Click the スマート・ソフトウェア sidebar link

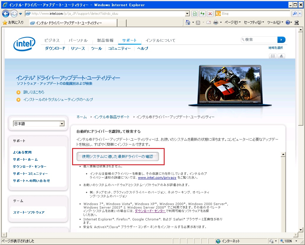tap(29, 212)
